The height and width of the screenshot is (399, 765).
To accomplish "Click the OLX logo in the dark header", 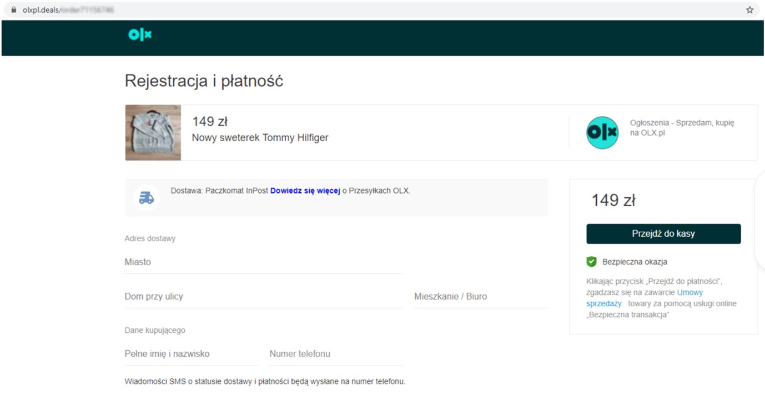I will (140, 35).
